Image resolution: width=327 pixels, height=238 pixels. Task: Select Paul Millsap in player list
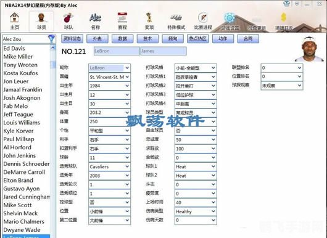click(x=19, y=139)
